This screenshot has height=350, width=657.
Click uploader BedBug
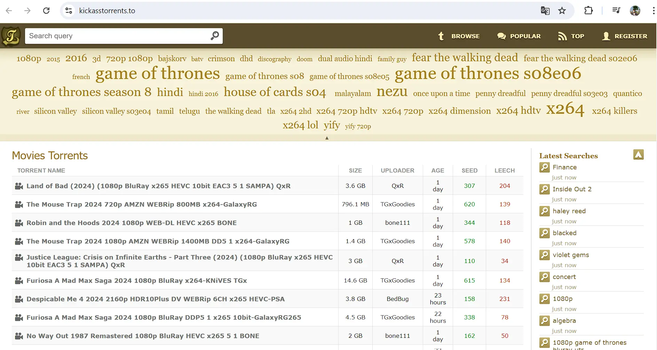pyautogui.click(x=397, y=299)
